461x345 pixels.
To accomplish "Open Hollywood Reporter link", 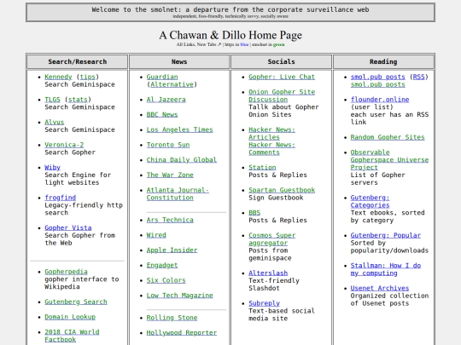I will [182, 333].
